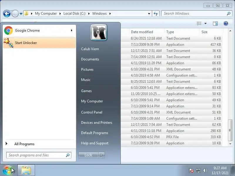Select PRX File row
235x176 pixels.
point(172,137)
